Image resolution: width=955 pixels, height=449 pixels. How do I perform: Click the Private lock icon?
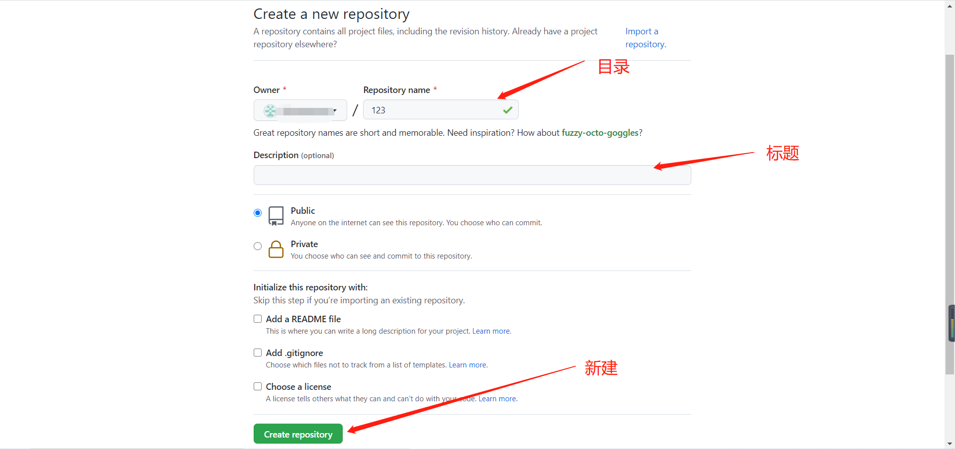click(x=276, y=250)
